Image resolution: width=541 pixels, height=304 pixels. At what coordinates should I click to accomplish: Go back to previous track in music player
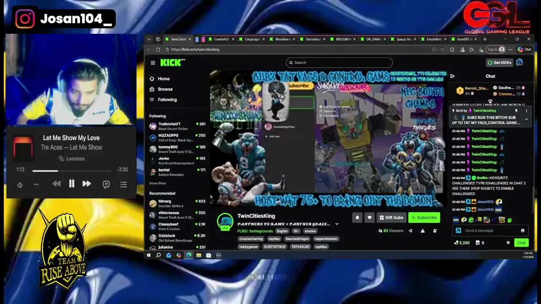[x=56, y=184]
